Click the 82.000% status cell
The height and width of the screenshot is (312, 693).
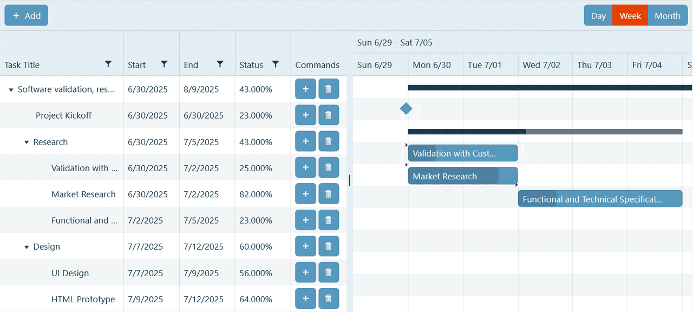[x=263, y=194]
